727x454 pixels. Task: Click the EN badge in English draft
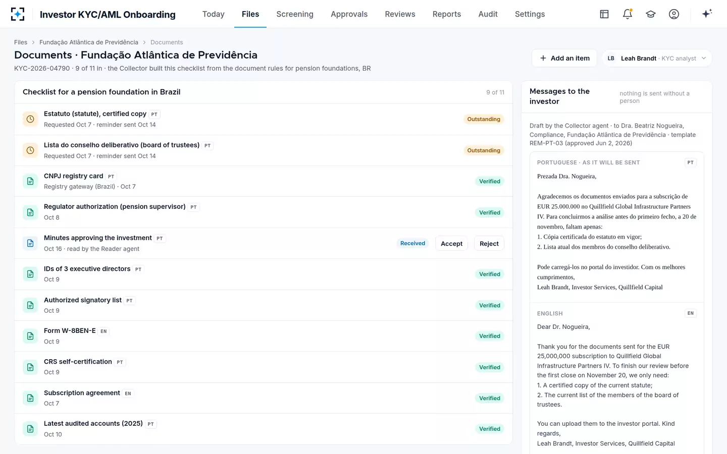[690, 313]
